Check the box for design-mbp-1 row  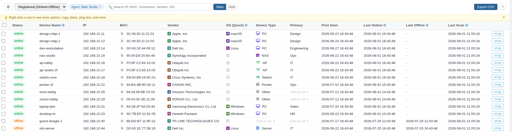tap(3, 34)
